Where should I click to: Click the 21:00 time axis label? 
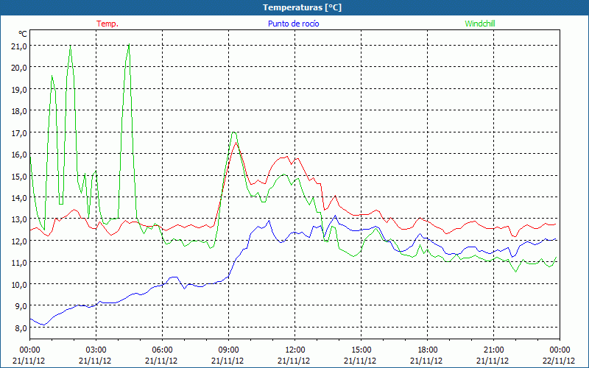493,350
